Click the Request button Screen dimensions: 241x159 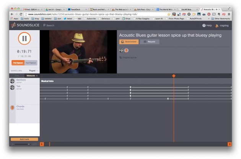click(150, 42)
